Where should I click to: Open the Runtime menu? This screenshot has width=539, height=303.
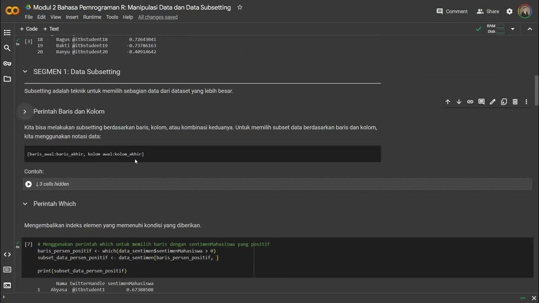tap(92, 17)
